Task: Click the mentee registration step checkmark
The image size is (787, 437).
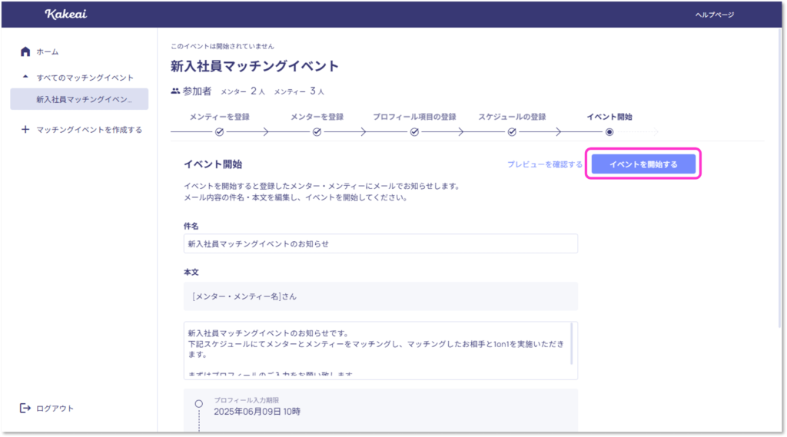Action: 219,131
